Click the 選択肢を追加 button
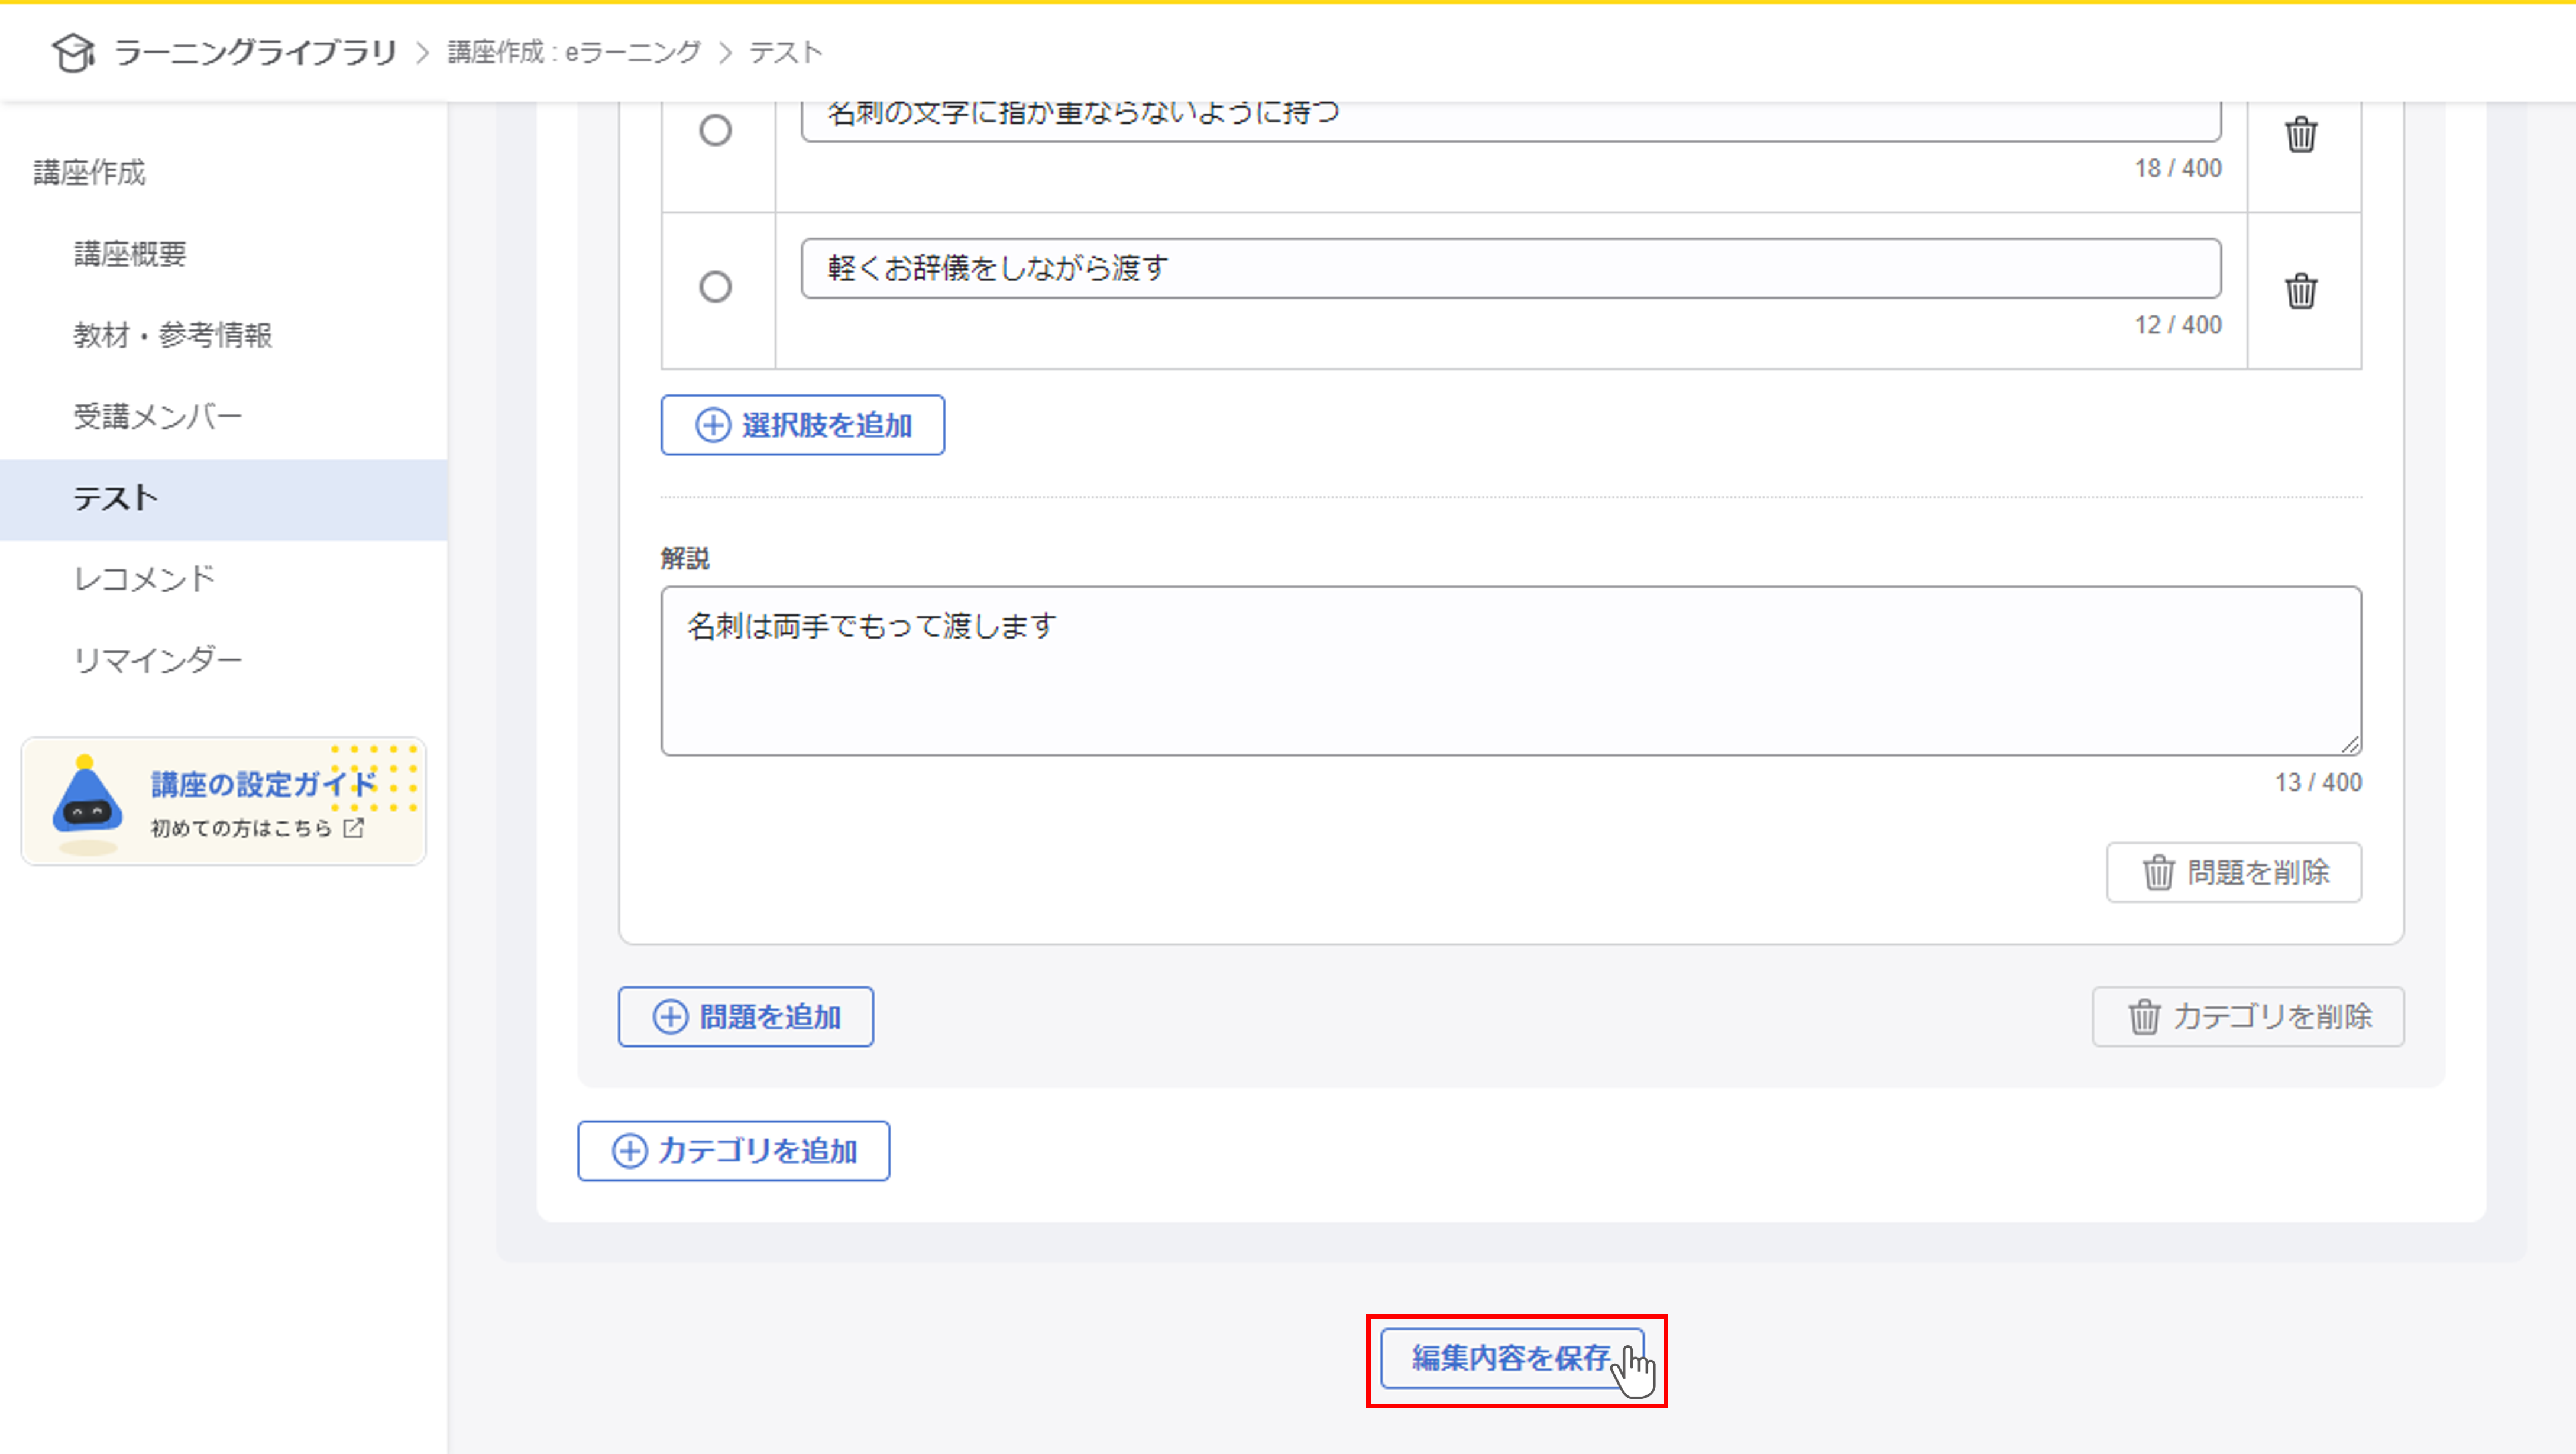 pyautogui.click(x=802, y=425)
